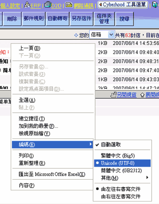This screenshot has width=159, height=204.
Task: Expand the 編碼(E) submenu
Action: point(52,144)
